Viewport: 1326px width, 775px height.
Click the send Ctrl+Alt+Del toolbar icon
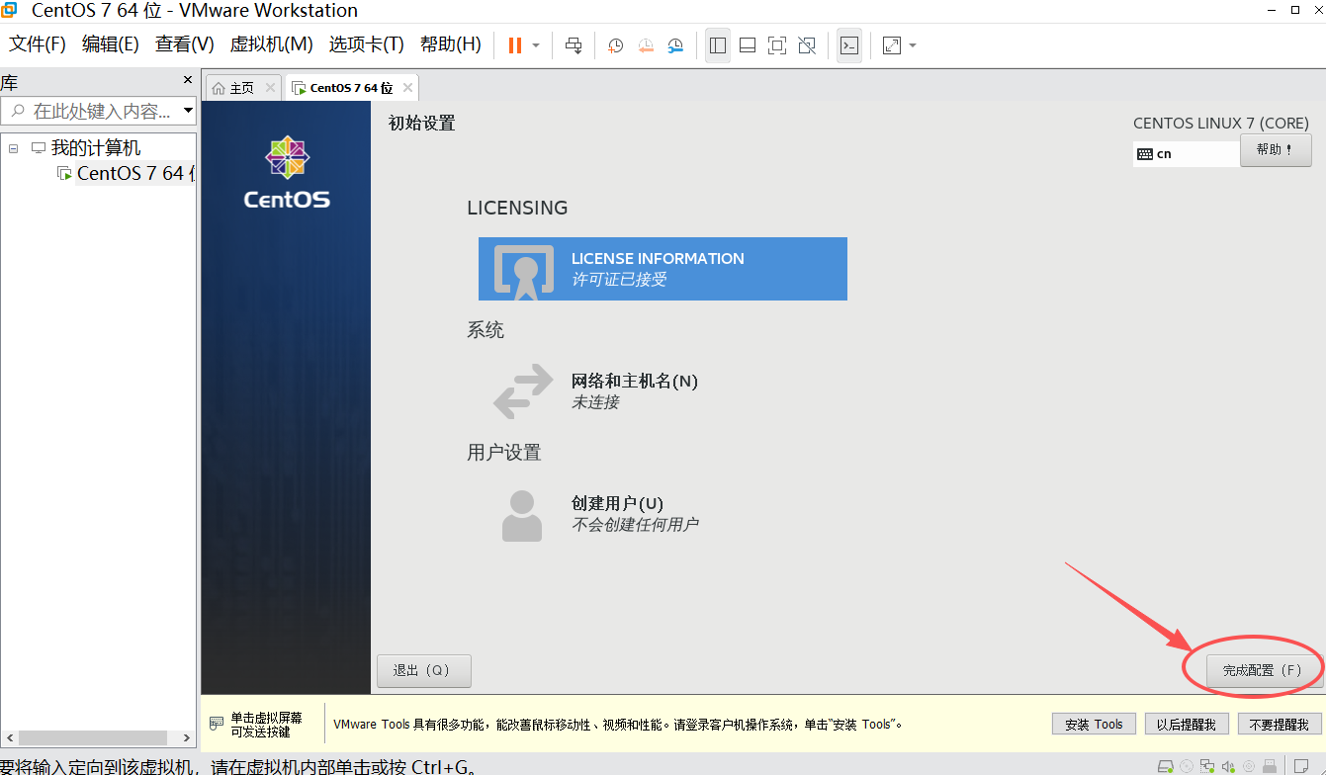tap(574, 45)
